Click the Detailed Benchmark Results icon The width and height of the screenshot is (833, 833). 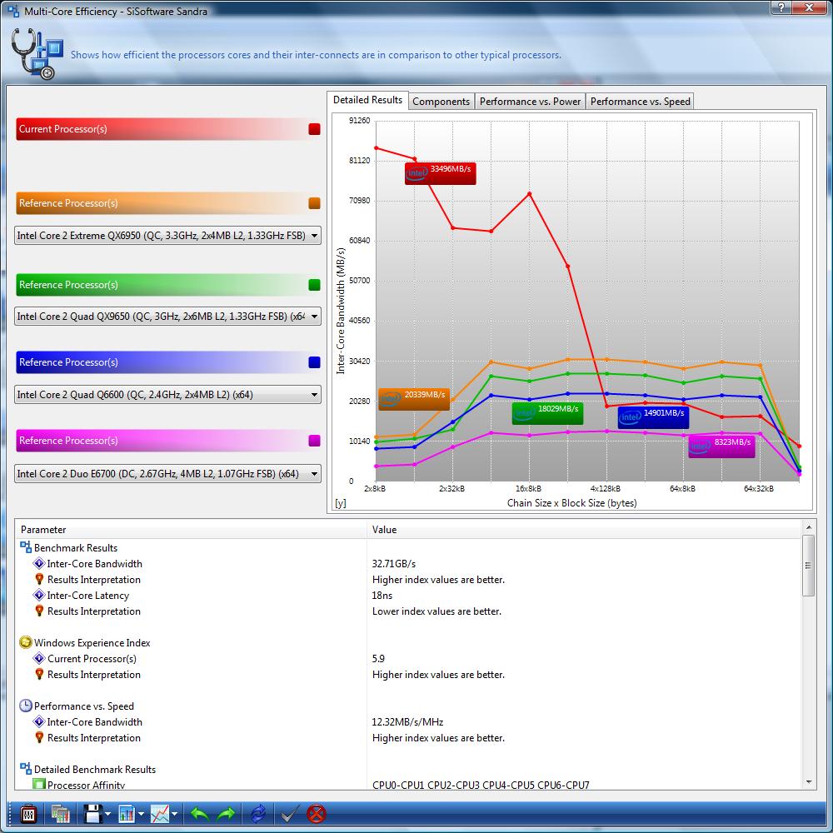click(x=26, y=769)
